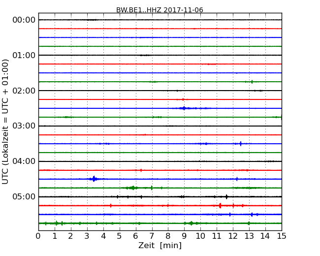Screen dimensions: 320x256
Task: Click the red blip near minute 8.9 at 02:15
Action: [x=183, y=99]
